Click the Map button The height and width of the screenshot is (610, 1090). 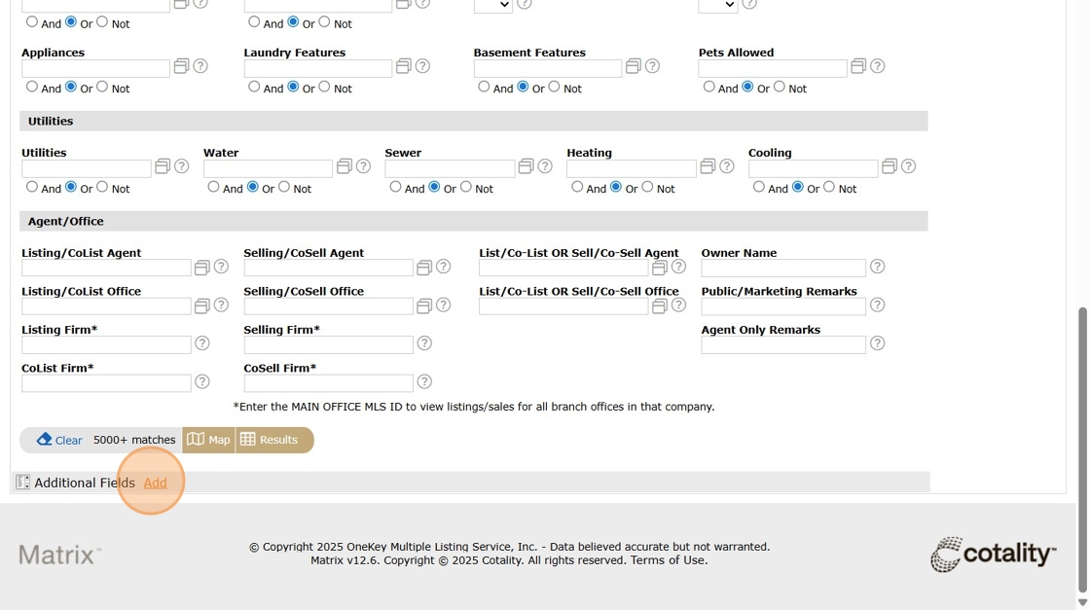click(x=209, y=440)
